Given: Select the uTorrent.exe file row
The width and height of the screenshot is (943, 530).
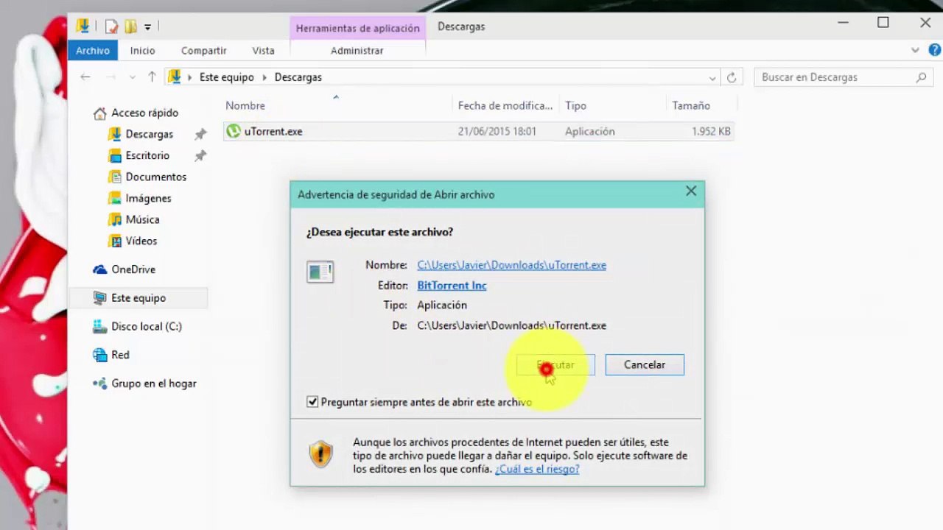Looking at the screenshot, I should coord(478,132).
